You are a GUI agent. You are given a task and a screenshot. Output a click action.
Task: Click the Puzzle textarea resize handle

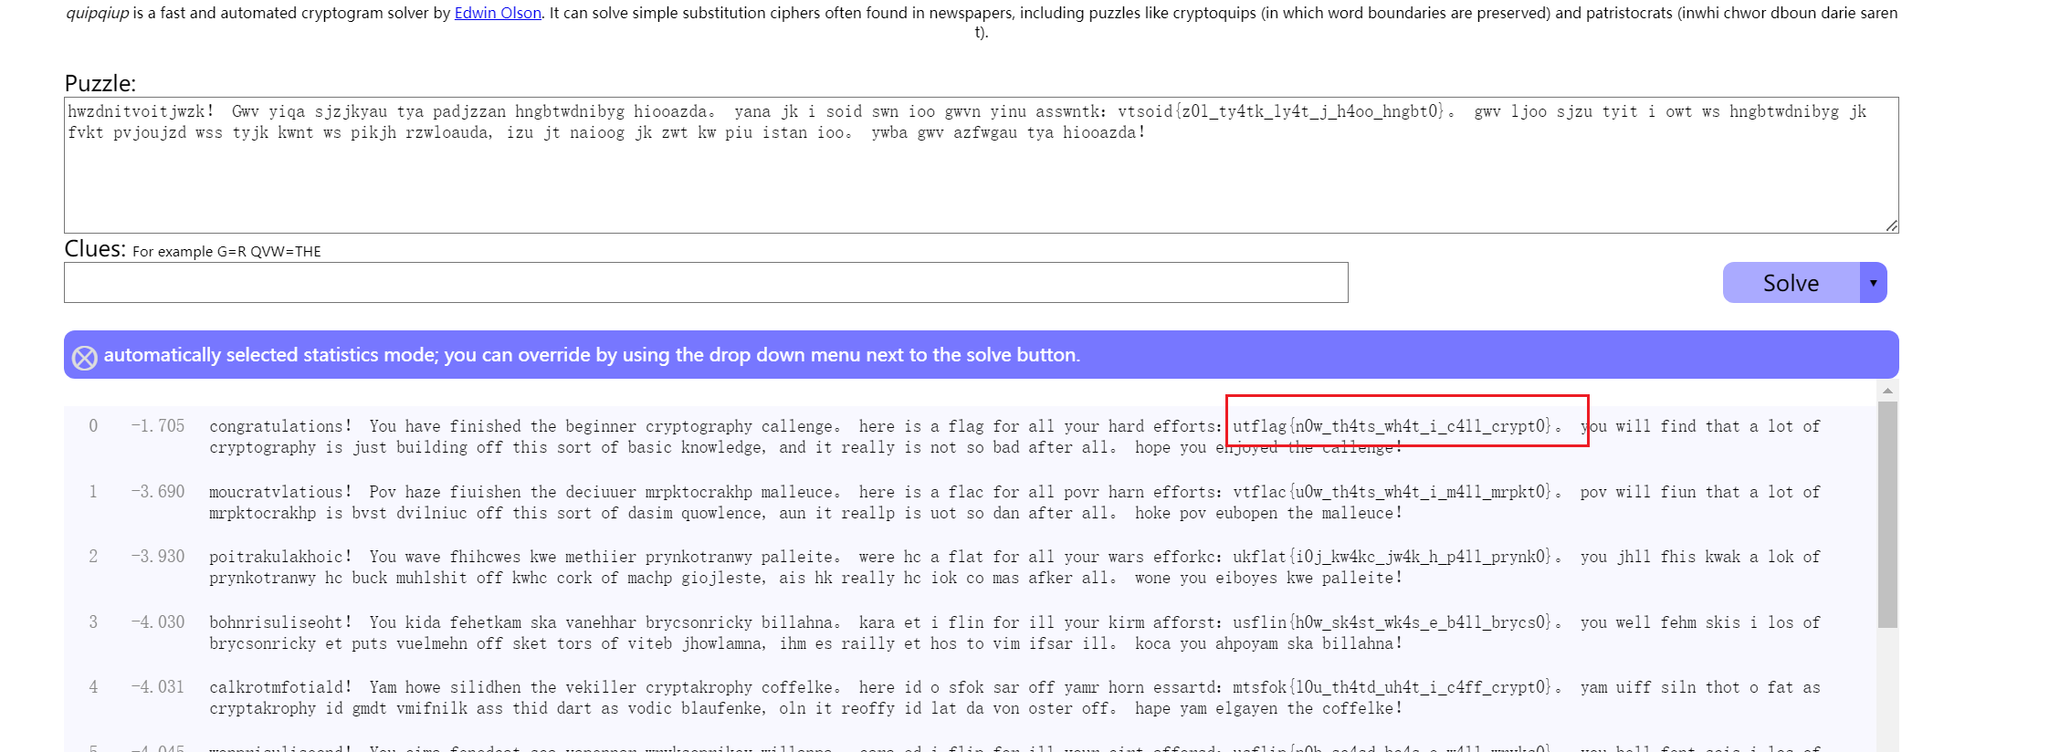[1891, 225]
